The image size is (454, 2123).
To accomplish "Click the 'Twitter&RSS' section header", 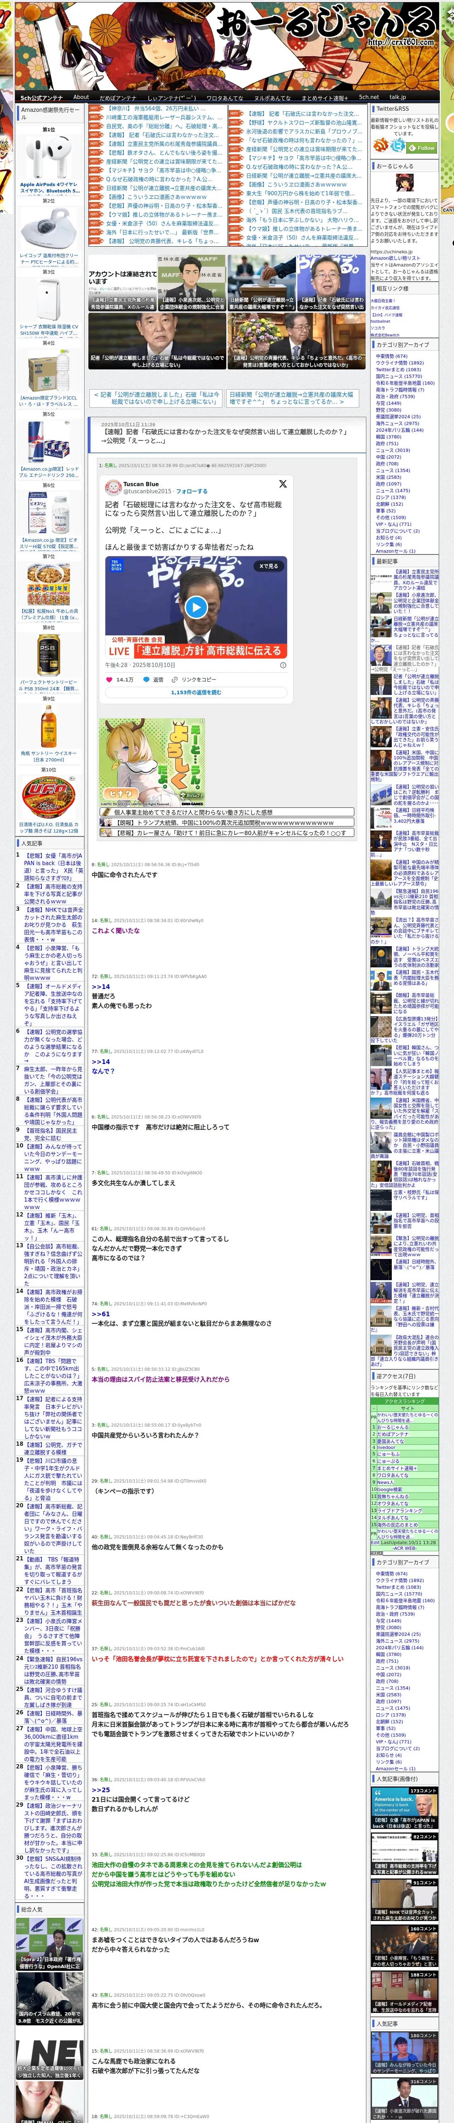I will tap(404, 109).
